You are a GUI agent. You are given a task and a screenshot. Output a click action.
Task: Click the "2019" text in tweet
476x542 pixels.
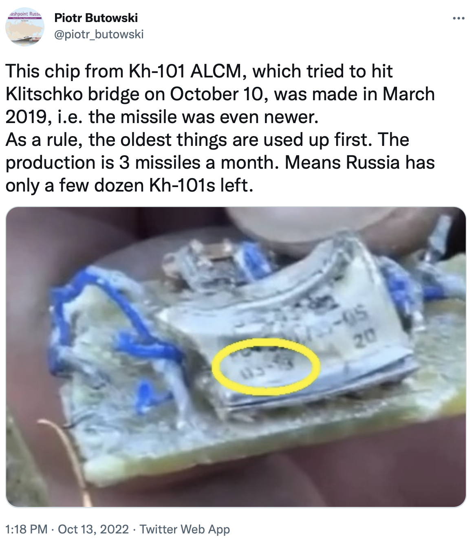26,117
